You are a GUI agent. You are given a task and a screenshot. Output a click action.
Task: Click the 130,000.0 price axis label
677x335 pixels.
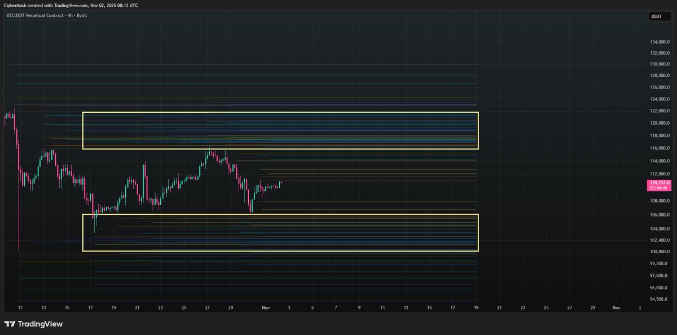(x=660, y=64)
